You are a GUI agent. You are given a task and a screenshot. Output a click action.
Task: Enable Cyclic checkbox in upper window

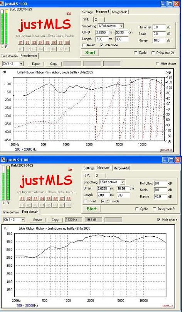tap(136, 53)
